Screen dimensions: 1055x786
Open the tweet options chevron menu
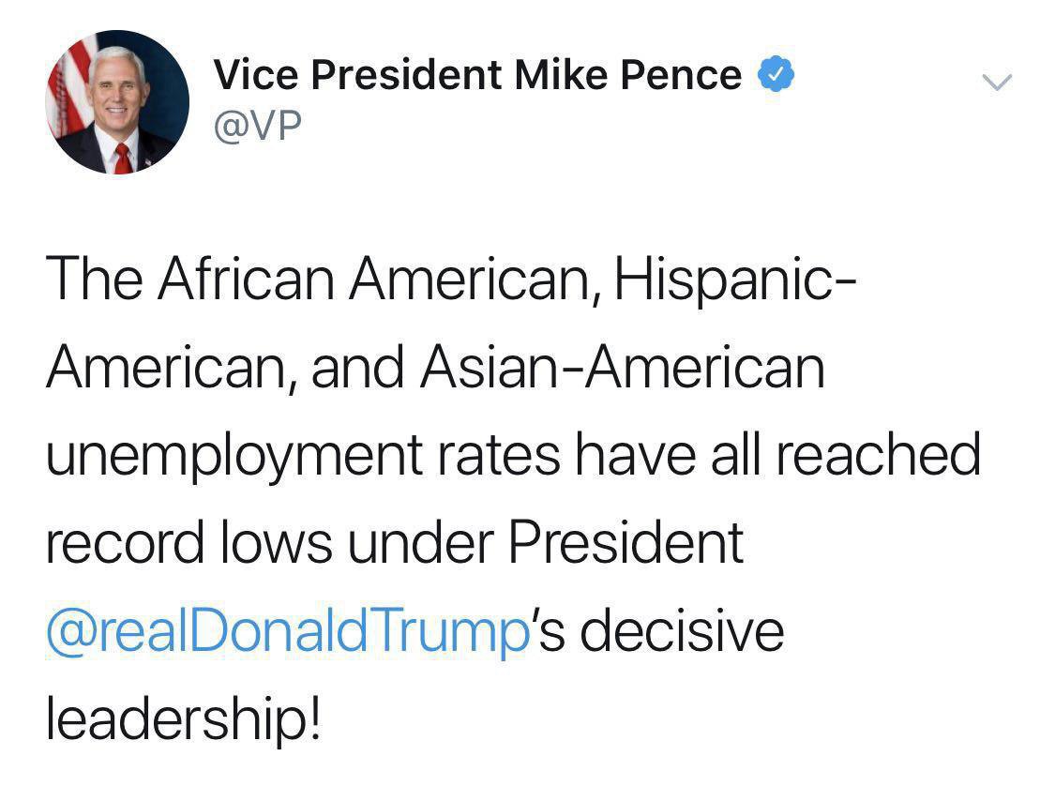997,83
